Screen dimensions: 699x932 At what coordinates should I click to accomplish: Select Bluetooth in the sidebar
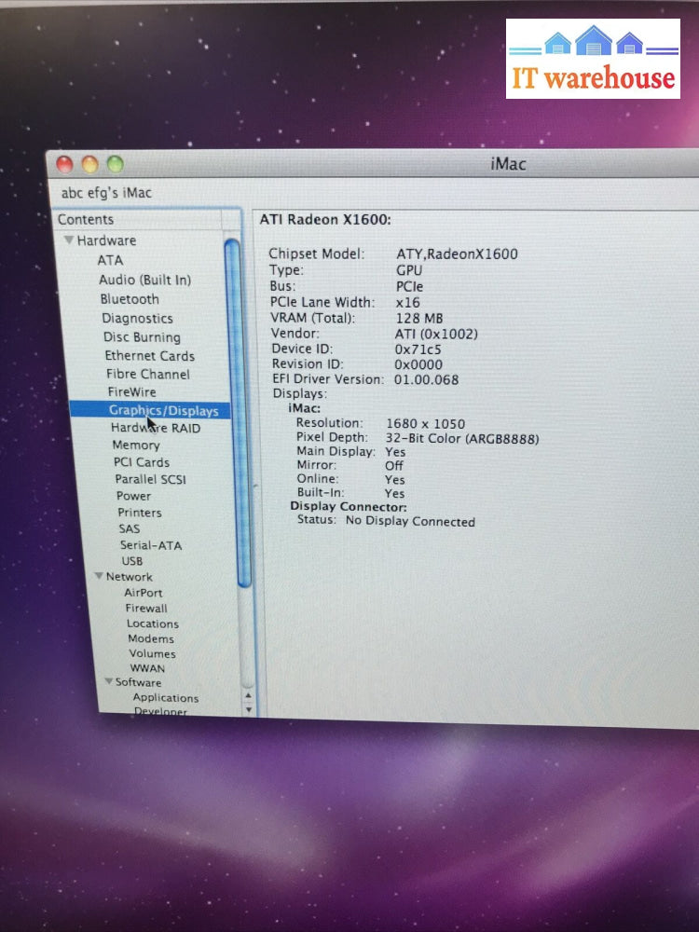tap(130, 299)
